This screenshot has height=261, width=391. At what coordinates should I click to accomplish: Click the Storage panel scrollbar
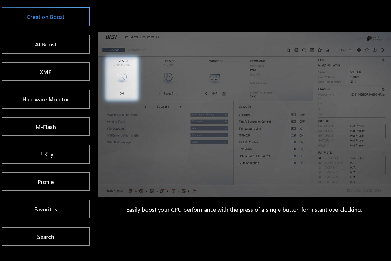[386, 131]
